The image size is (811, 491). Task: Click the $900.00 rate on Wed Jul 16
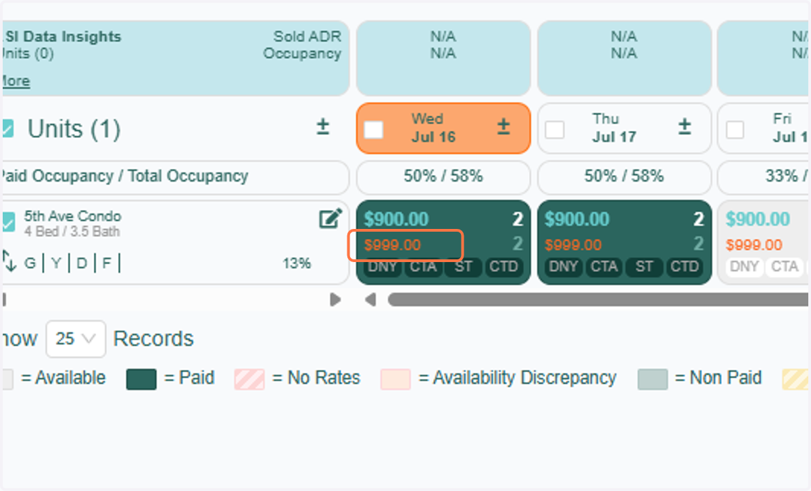[x=396, y=219]
